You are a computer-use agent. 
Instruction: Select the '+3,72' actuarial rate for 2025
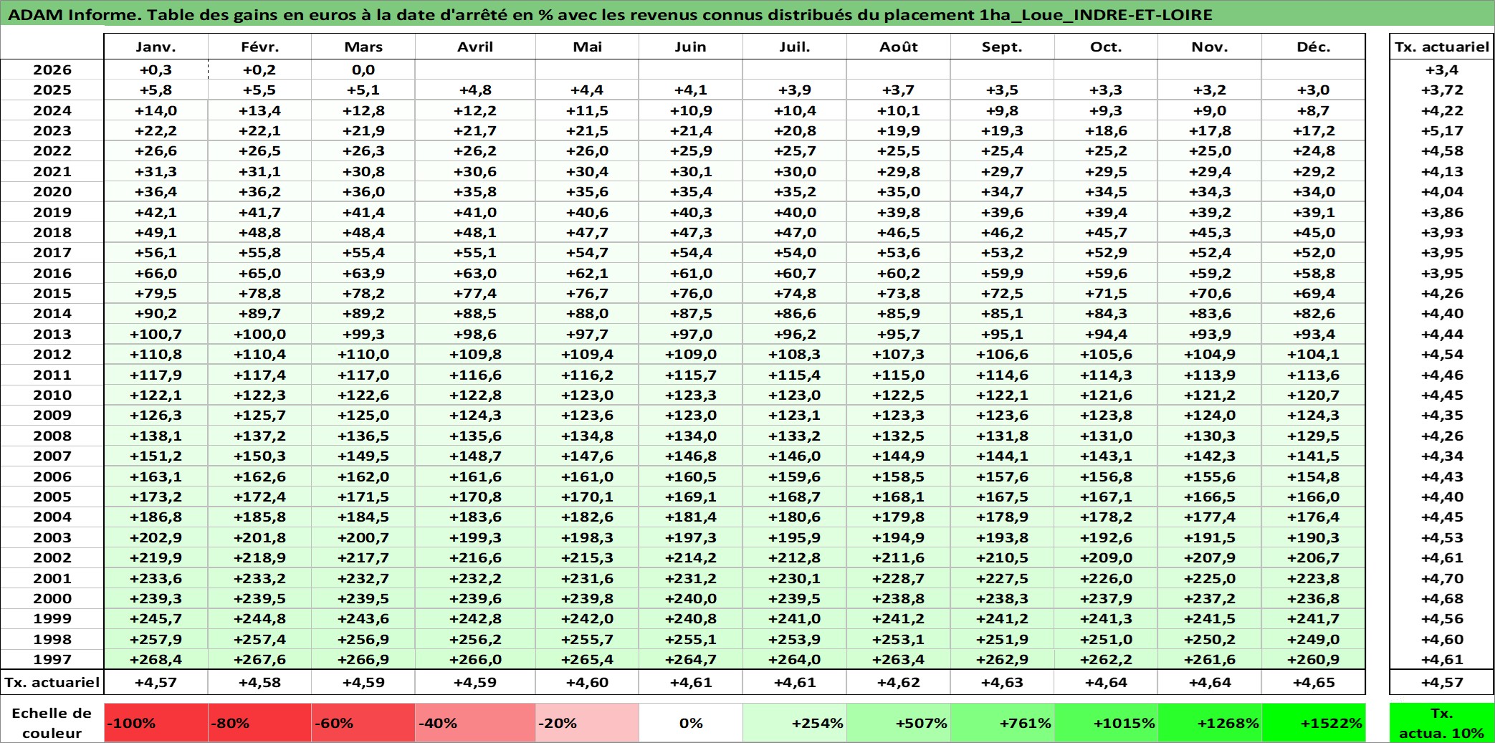click(1441, 90)
